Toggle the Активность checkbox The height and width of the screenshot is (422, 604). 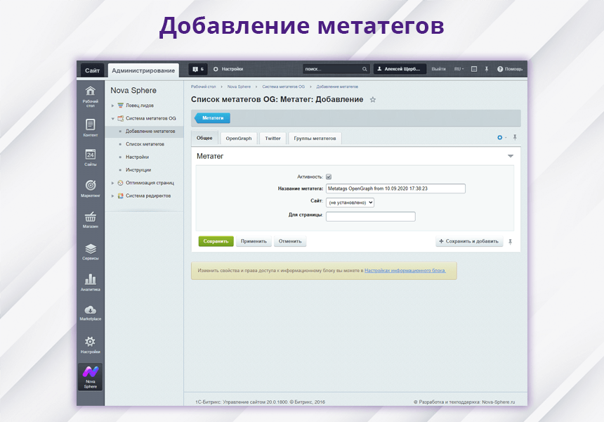[x=329, y=177]
